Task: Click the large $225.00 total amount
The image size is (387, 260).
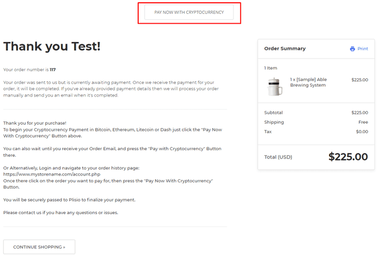Action: point(348,157)
